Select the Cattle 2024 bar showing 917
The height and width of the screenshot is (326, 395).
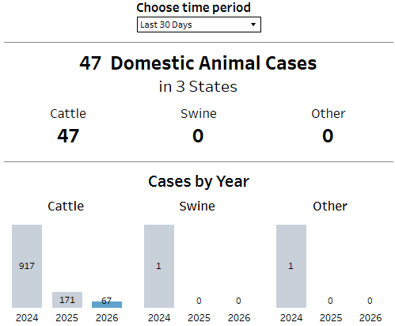[27, 266]
